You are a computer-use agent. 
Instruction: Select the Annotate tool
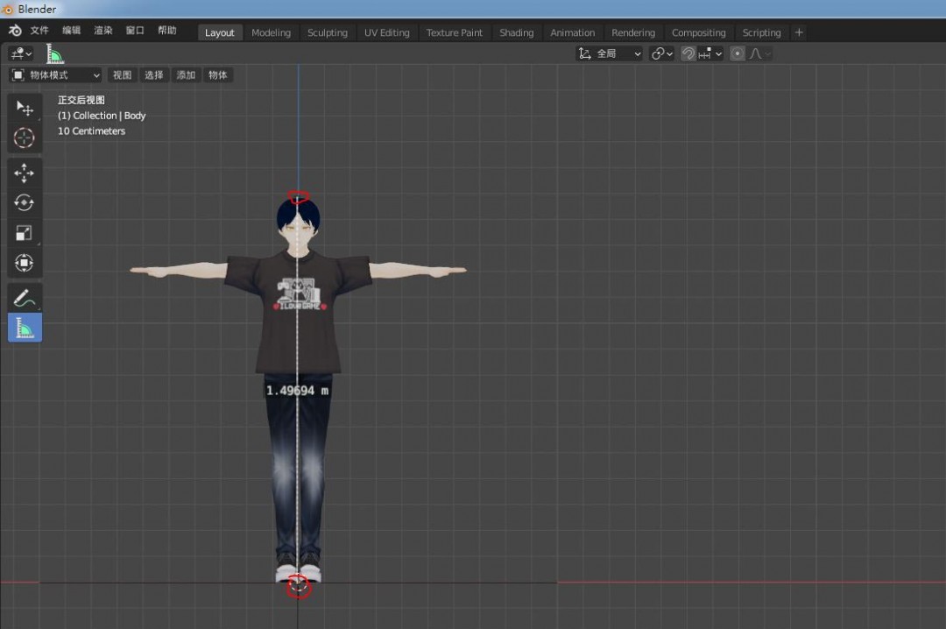[25, 298]
